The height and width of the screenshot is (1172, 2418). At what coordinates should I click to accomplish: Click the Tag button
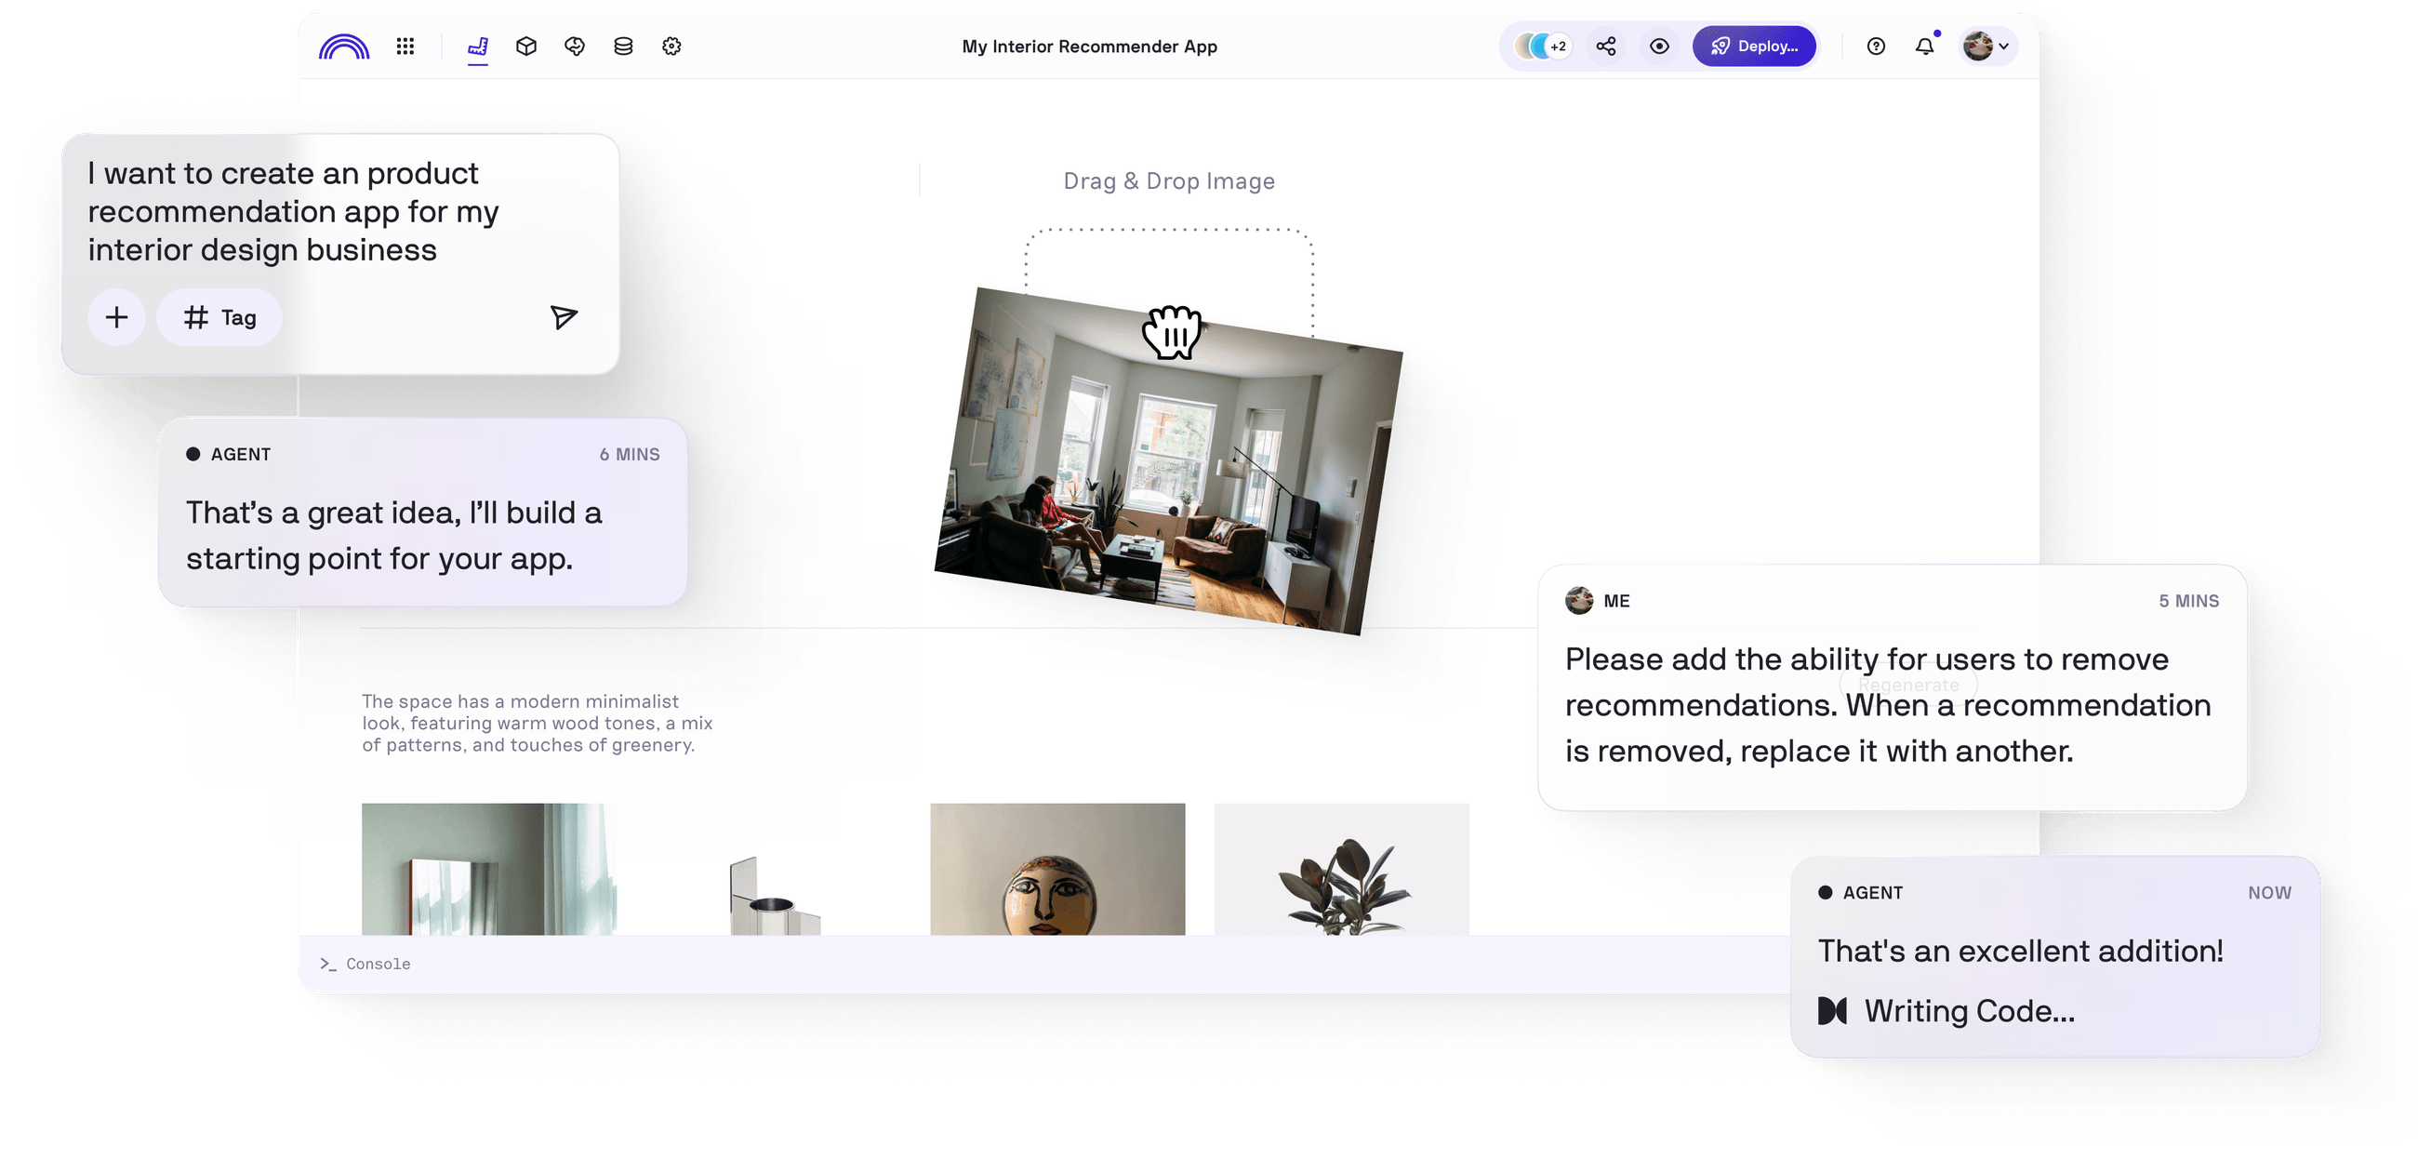pyautogui.click(x=219, y=317)
